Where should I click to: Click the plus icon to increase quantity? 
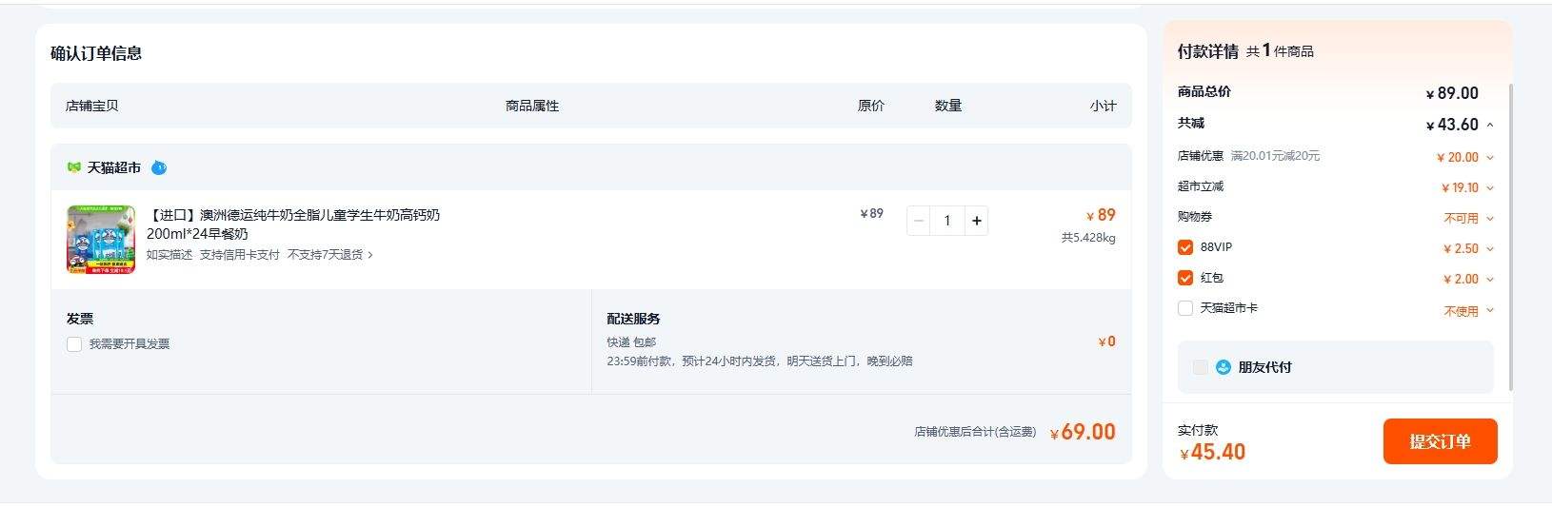[976, 221]
